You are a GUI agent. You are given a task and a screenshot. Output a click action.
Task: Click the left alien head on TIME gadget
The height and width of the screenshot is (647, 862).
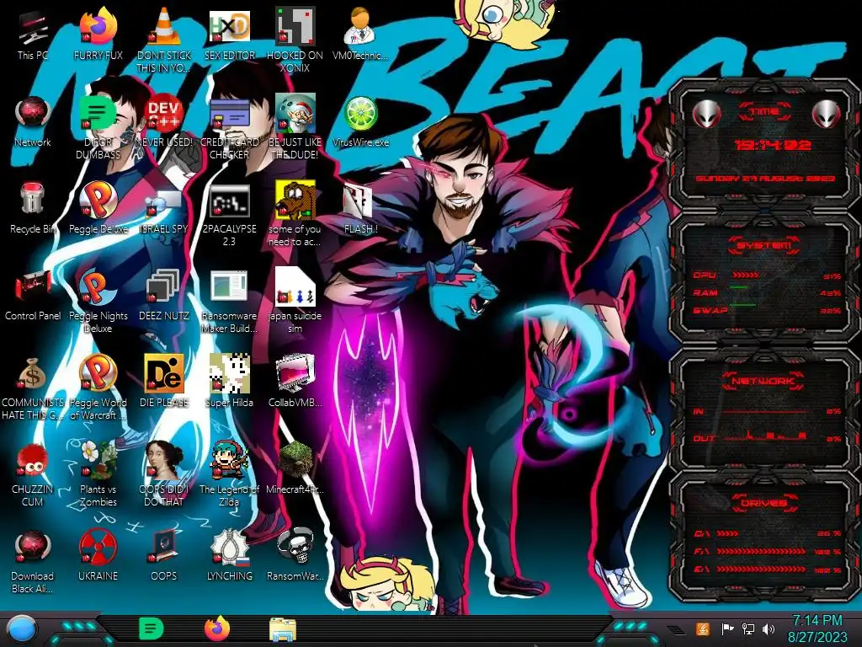706,115
